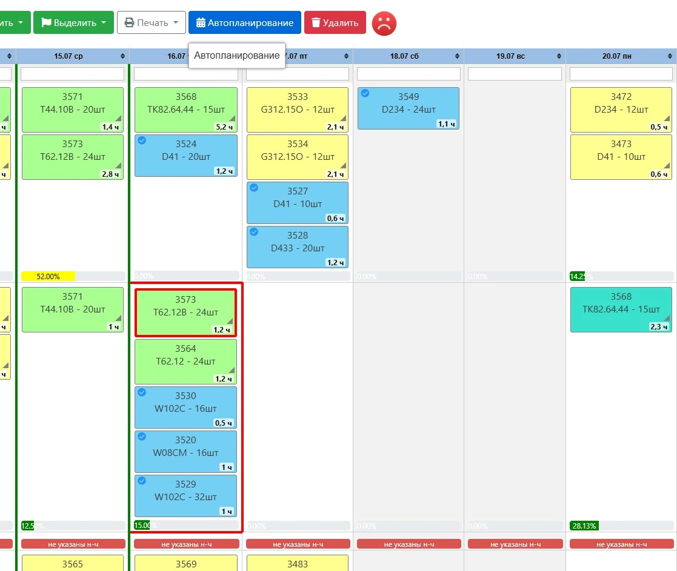Image resolution: width=677 pixels, height=571 pixels.
Task: Click 'не указаны н-ч' under 19.07 вс
Action: pyautogui.click(x=515, y=544)
